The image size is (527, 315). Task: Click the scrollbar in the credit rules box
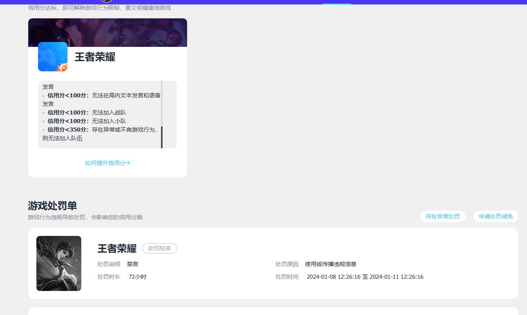(x=162, y=137)
